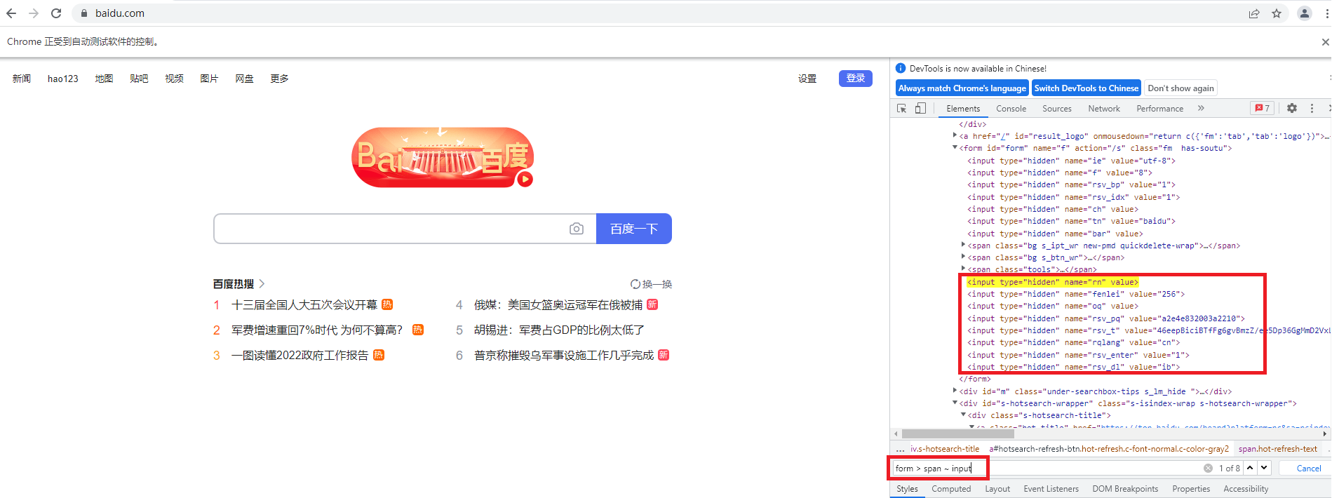Cancel the DevTools element search
The width and height of the screenshot is (1332, 498).
point(1308,469)
